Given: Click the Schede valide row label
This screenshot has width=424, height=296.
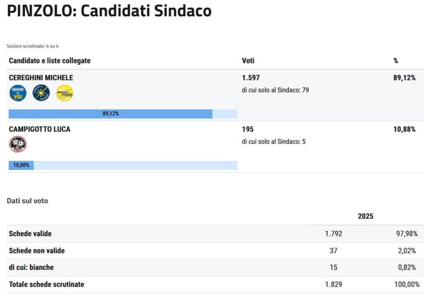Looking at the screenshot, I should tap(30, 233).
